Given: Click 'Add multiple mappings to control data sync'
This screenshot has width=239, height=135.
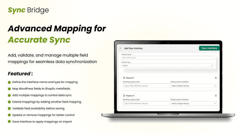Looking at the screenshot, I should click(x=42, y=95).
